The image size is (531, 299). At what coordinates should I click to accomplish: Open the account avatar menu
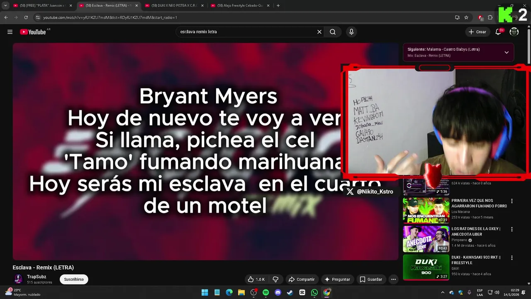tap(514, 32)
